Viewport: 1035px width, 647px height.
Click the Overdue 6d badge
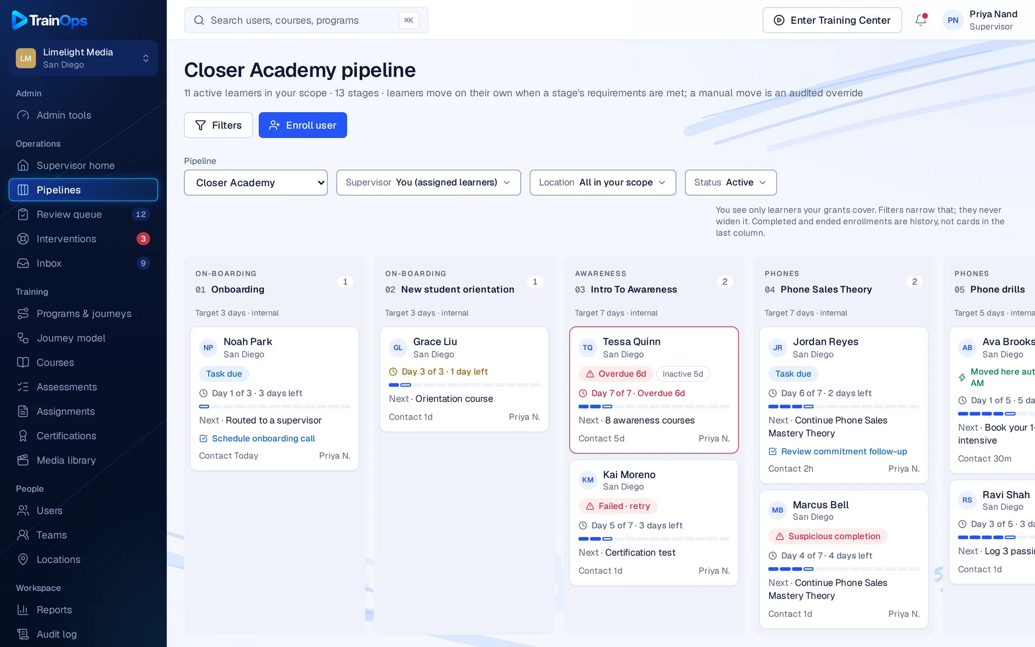point(616,374)
